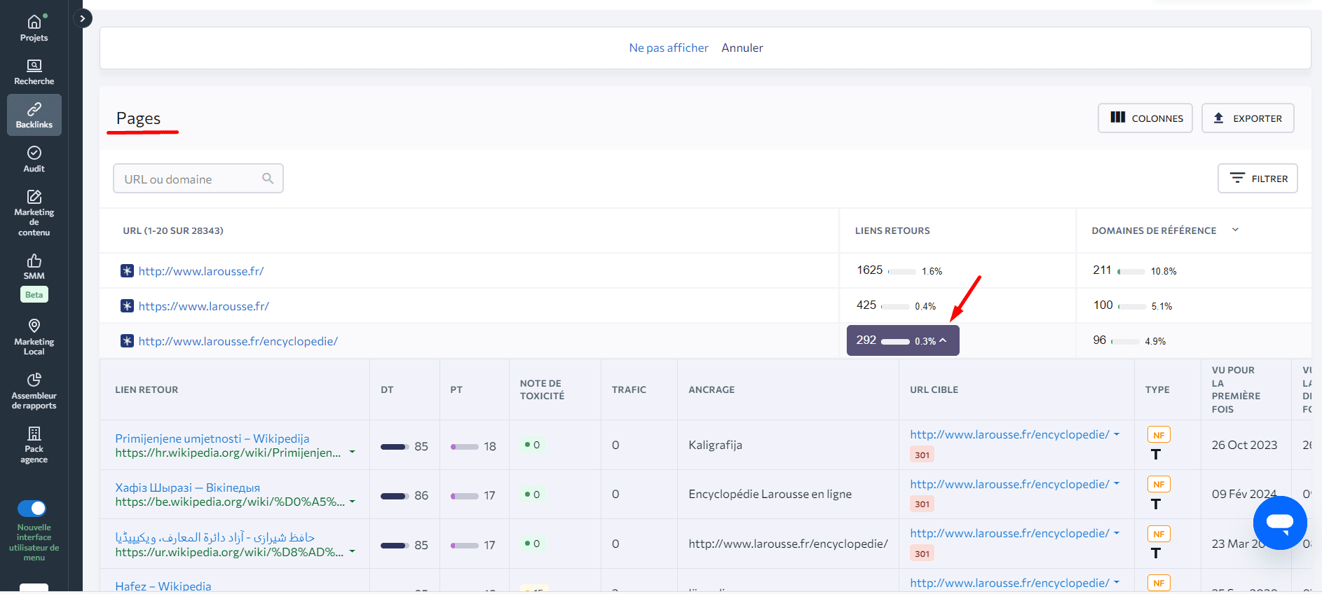
Task: Click the EXPORTER button
Action: point(1248,118)
